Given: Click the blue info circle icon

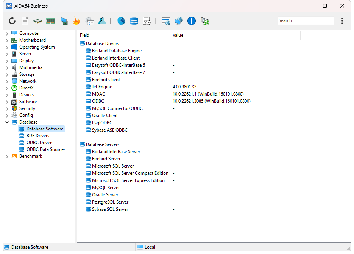Looking at the screenshot, I should [192, 21].
